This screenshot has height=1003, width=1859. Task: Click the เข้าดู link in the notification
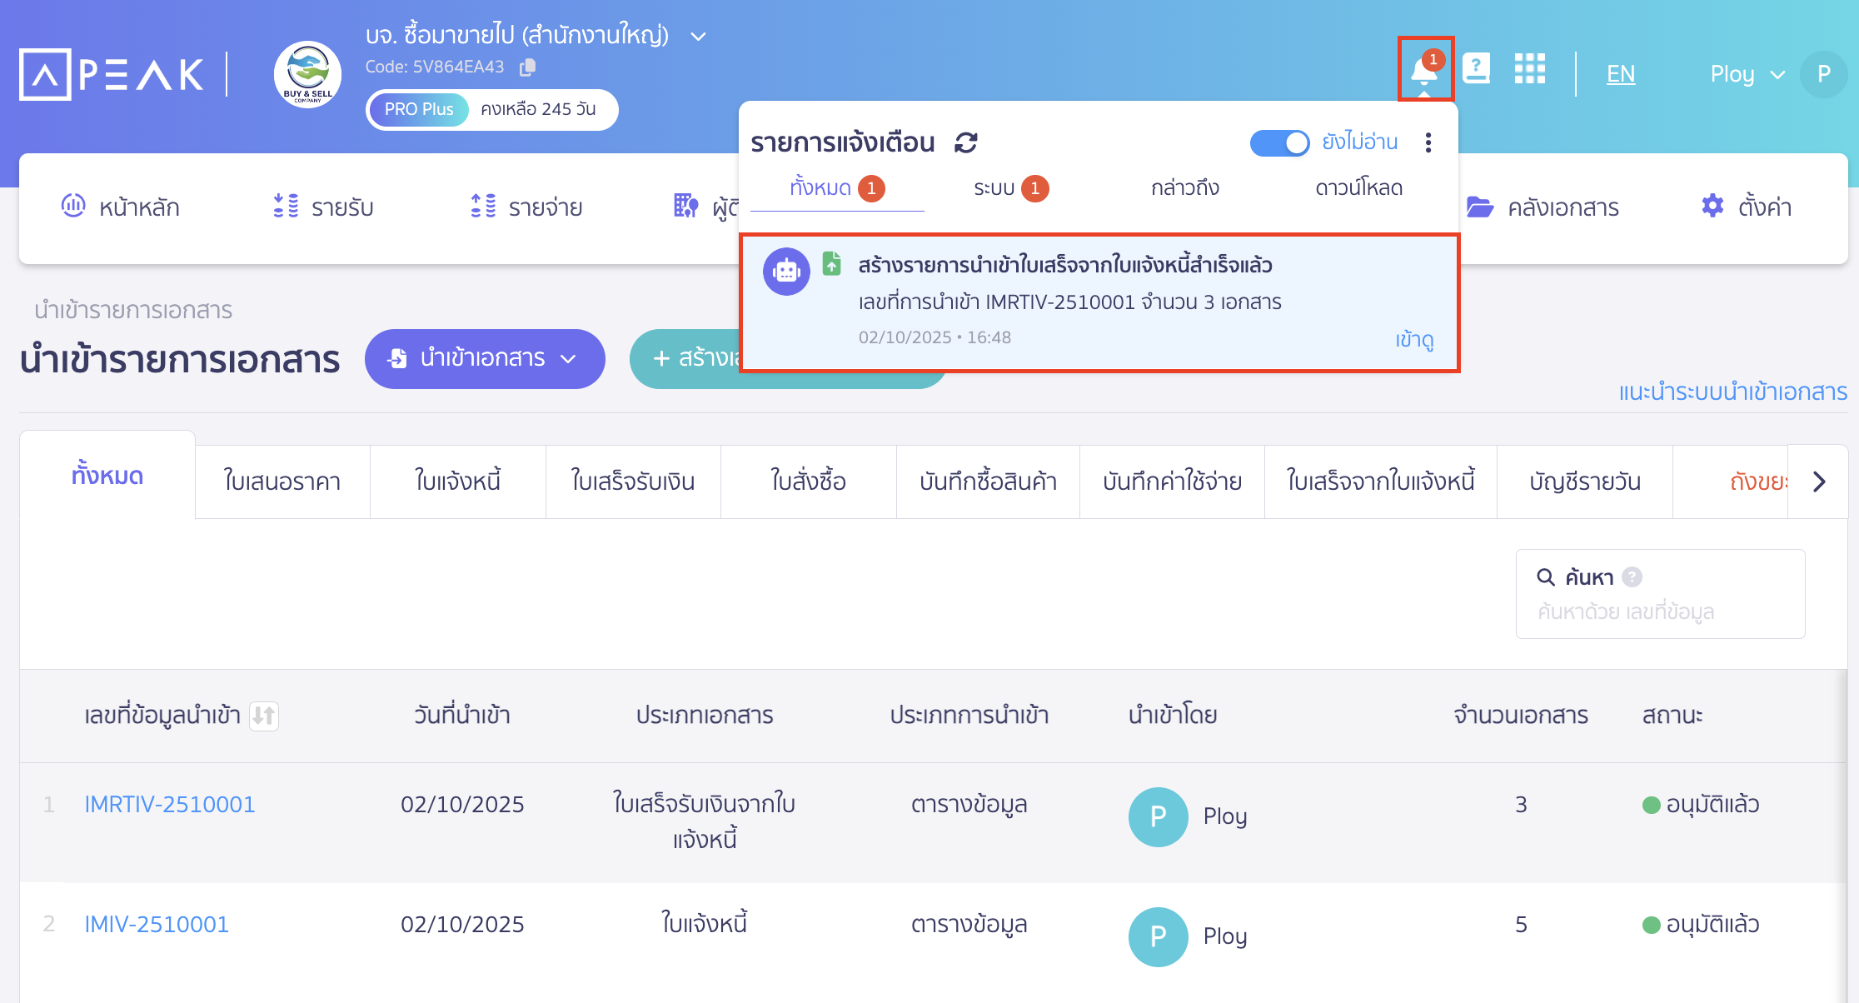(1413, 340)
